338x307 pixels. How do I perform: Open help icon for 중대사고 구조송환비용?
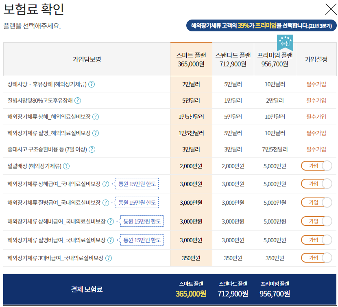coord(92,149)
